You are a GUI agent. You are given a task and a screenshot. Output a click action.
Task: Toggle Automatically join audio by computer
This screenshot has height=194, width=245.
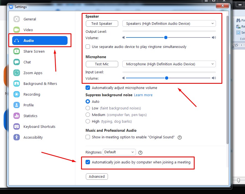[x=88, y=162]
